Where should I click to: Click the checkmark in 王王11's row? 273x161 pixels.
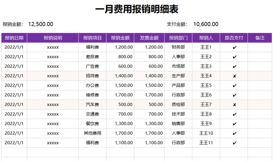235,143
